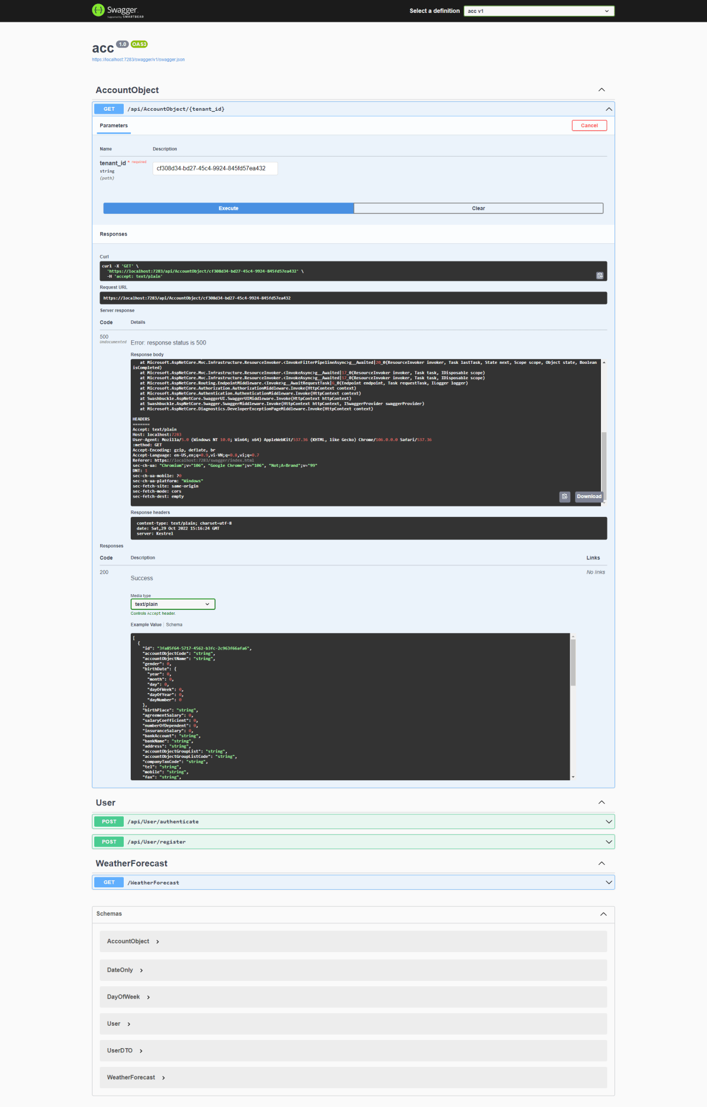Open the definition selector dropdown

point(539,11)
